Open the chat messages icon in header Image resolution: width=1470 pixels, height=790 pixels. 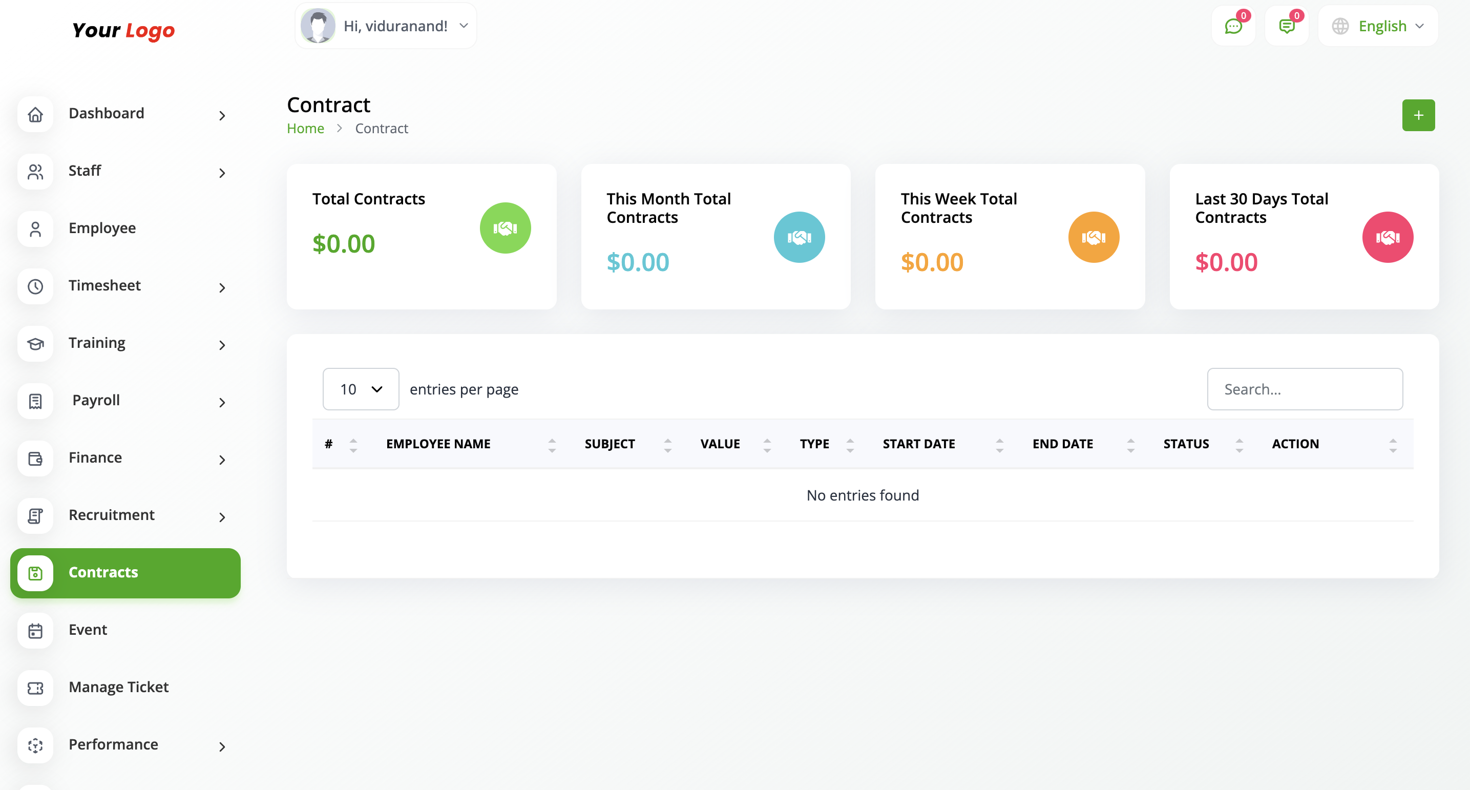(1233, 26)
